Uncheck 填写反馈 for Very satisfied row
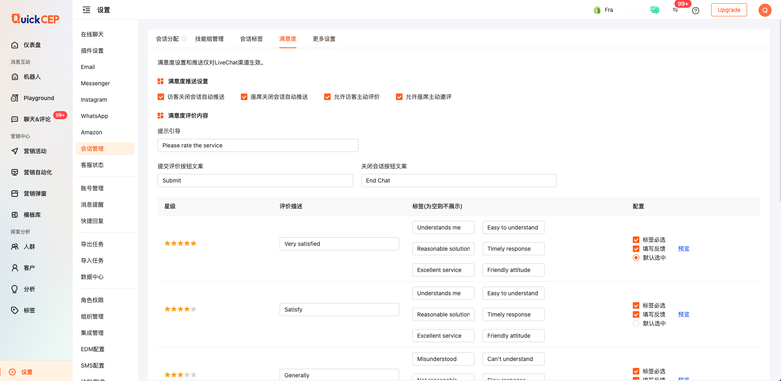The image size is (781, 381). [x=636, y=249]
